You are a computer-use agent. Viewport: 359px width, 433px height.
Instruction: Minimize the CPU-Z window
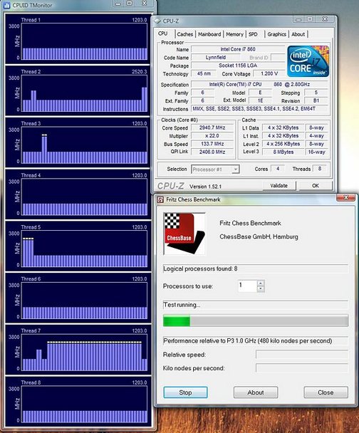[x=298, y=19]
